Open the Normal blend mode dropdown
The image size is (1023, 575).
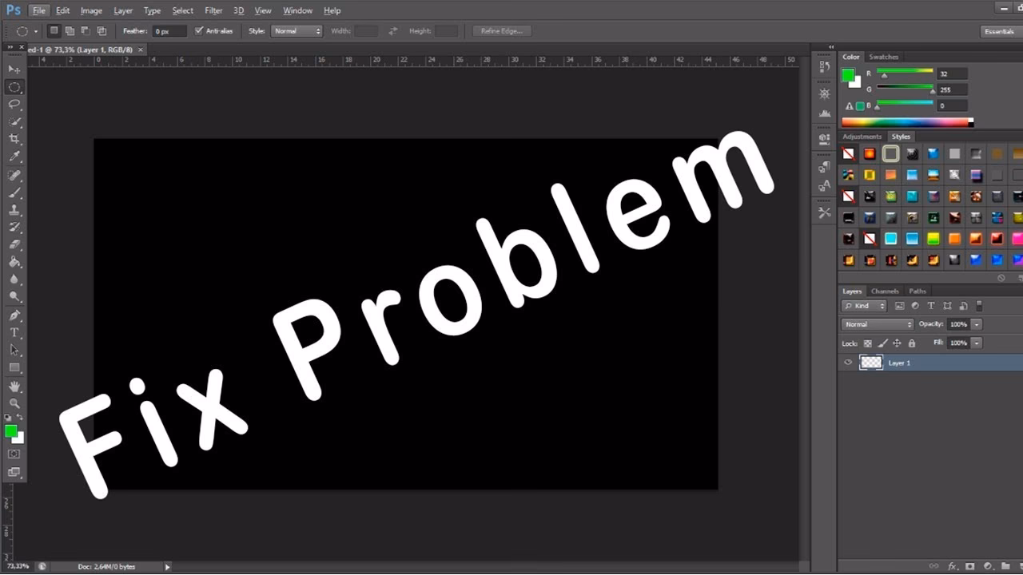(x=877, y=324)
